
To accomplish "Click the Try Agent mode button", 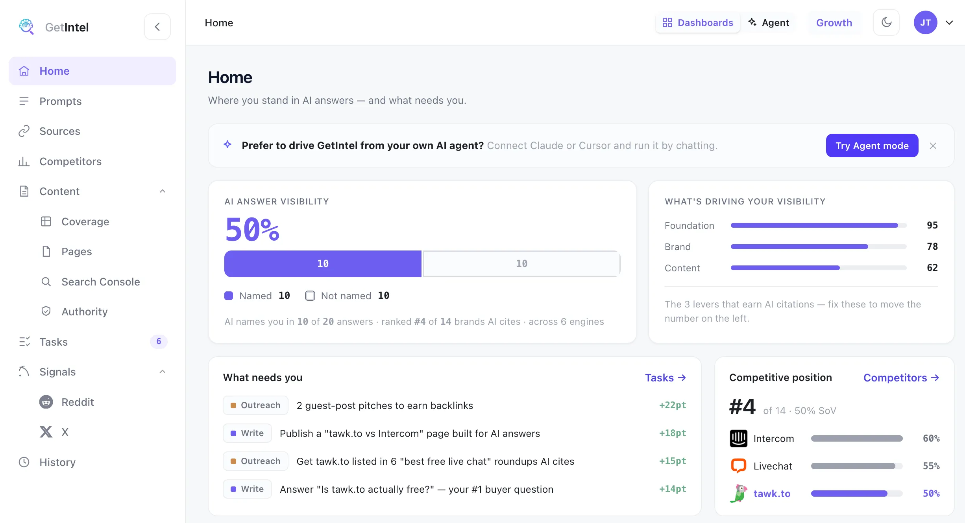I will tap(872, 145).
